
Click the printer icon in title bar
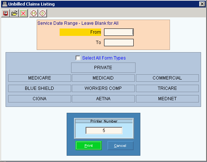(x=4, y=4)
